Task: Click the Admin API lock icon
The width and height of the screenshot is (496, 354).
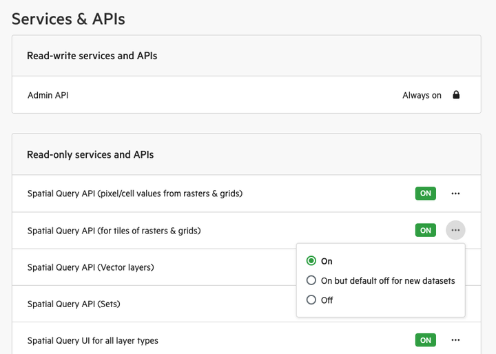Action: [x=456, y=95]
